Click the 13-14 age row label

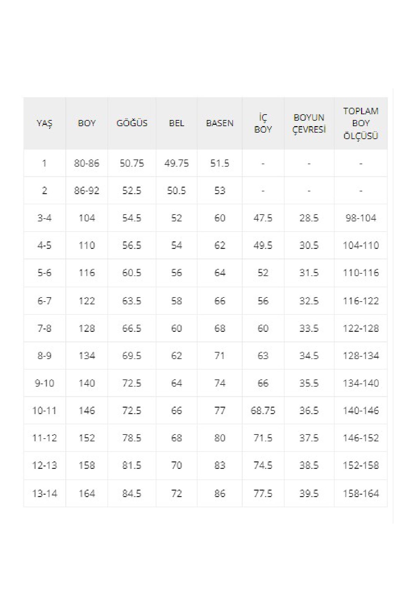pos(45,493)
